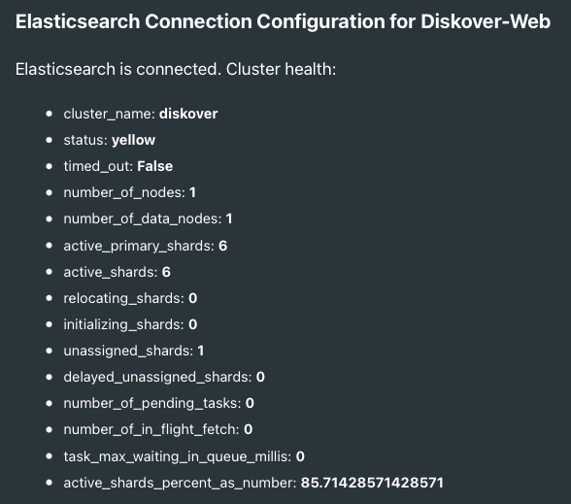This screenshot has width=571, height=504.
Task: Select the initializing_shards line
Action: [130, 324]
